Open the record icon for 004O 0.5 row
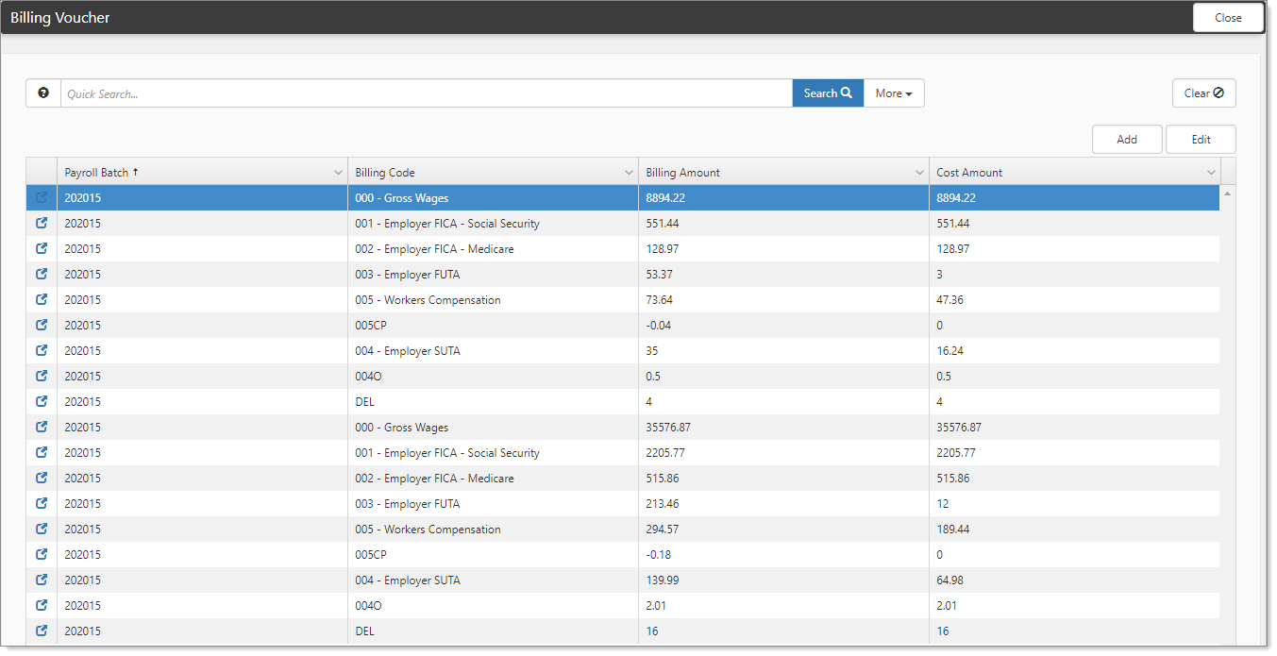 (42, 377)
